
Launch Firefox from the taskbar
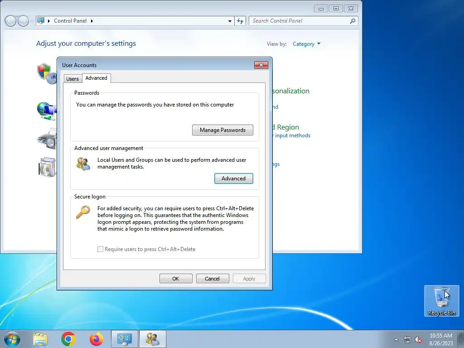tap(97, 339)
